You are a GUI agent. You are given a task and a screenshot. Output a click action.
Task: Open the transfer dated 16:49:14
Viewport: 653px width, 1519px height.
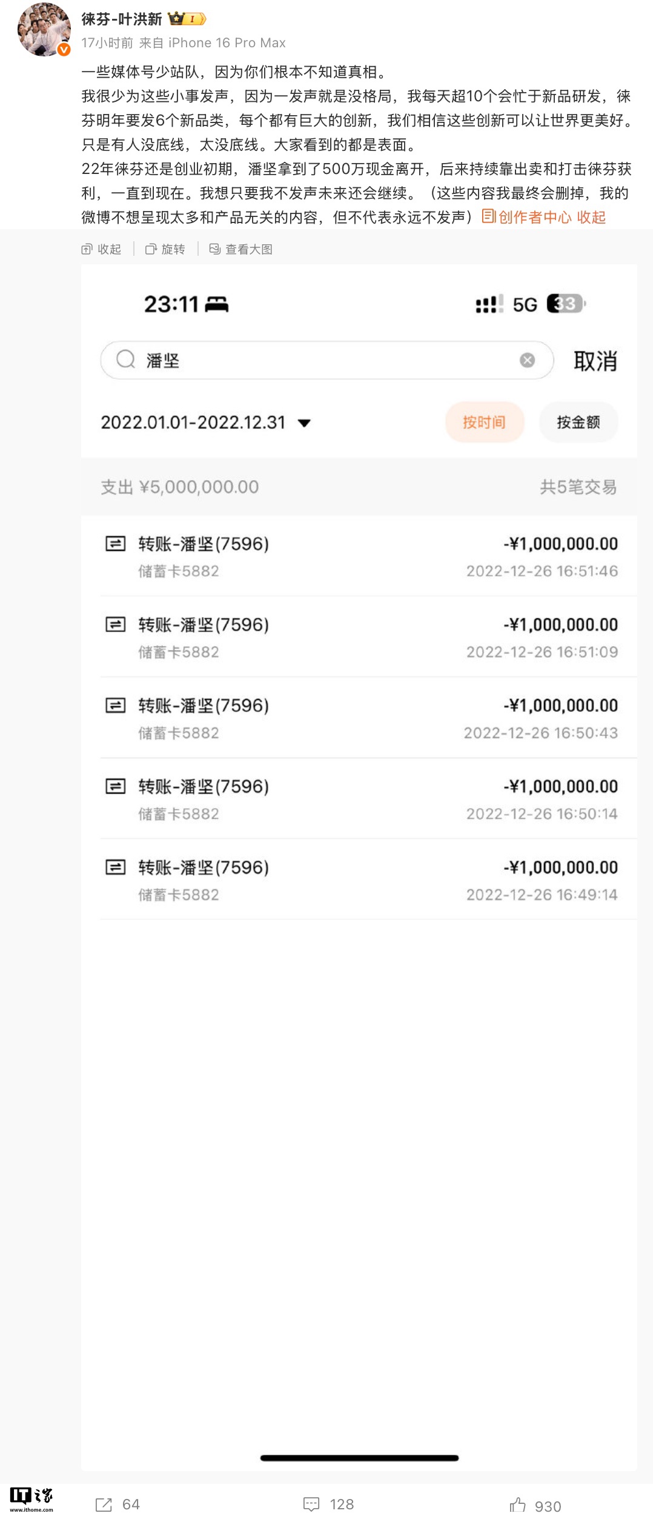tap(361, 880)
